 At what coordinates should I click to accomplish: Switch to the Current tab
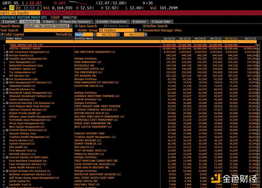pos(9,22)
